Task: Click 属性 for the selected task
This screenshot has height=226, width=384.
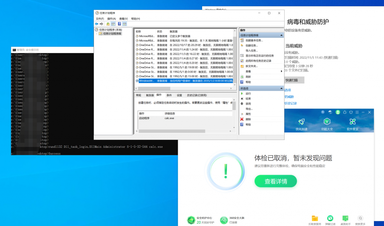Action: coord(248,114)
